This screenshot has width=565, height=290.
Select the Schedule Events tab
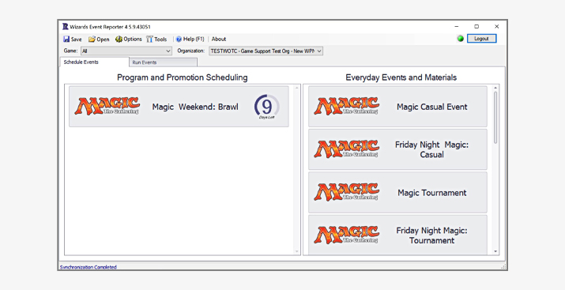[94, 62]
